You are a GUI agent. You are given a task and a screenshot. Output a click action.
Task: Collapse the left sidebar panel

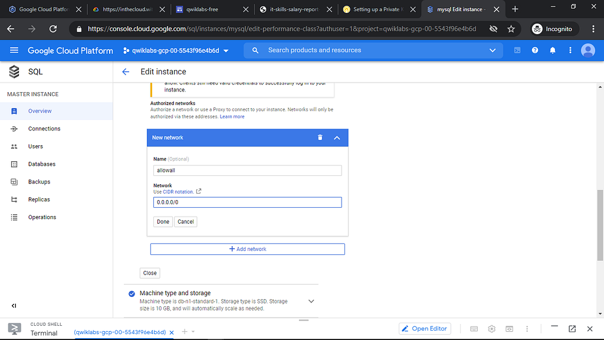click(x=14, y=306)
